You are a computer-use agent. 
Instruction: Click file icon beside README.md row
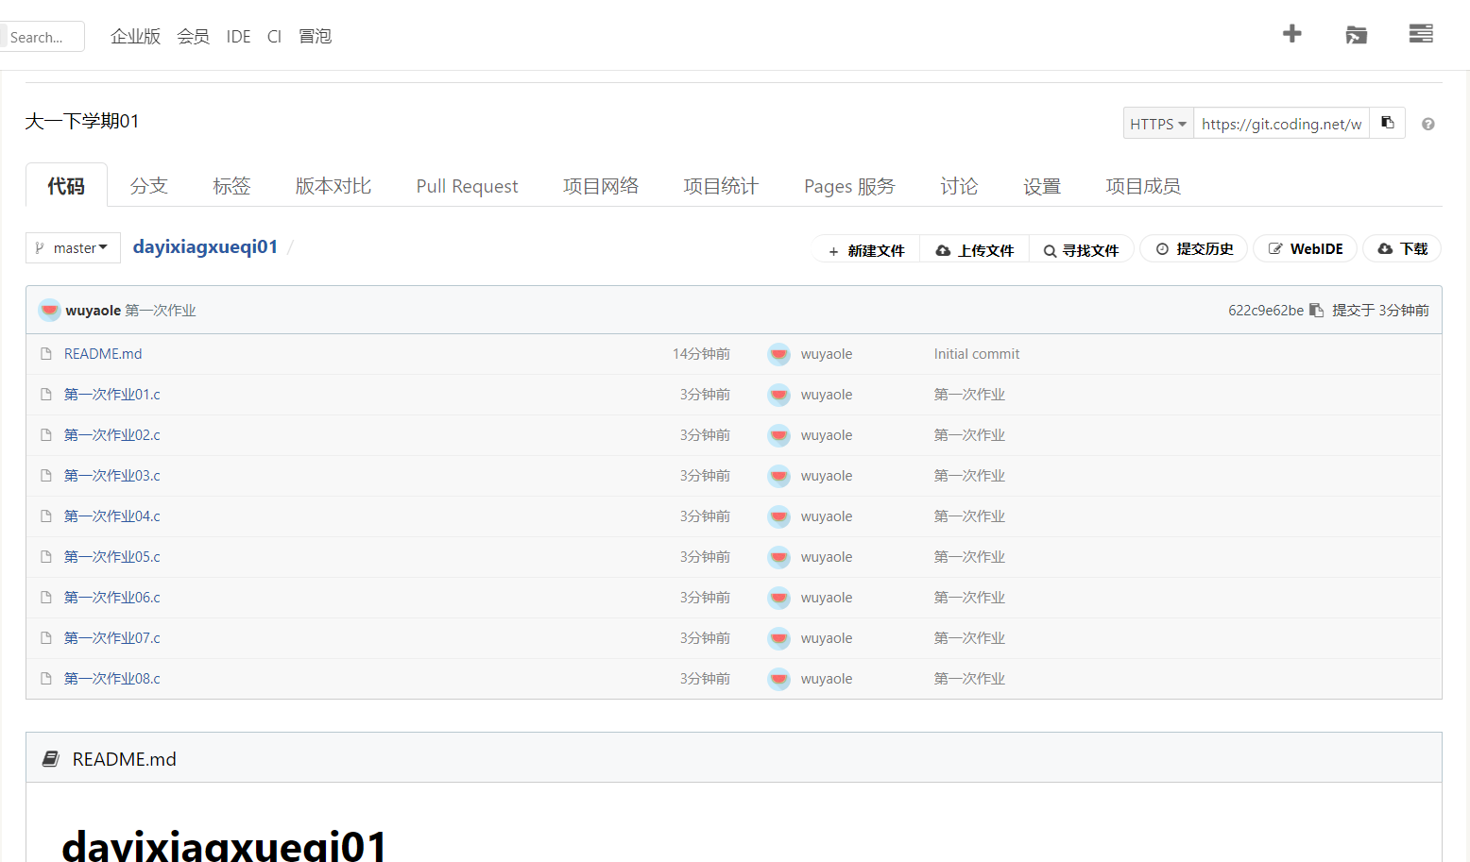(x=45, y=354)
